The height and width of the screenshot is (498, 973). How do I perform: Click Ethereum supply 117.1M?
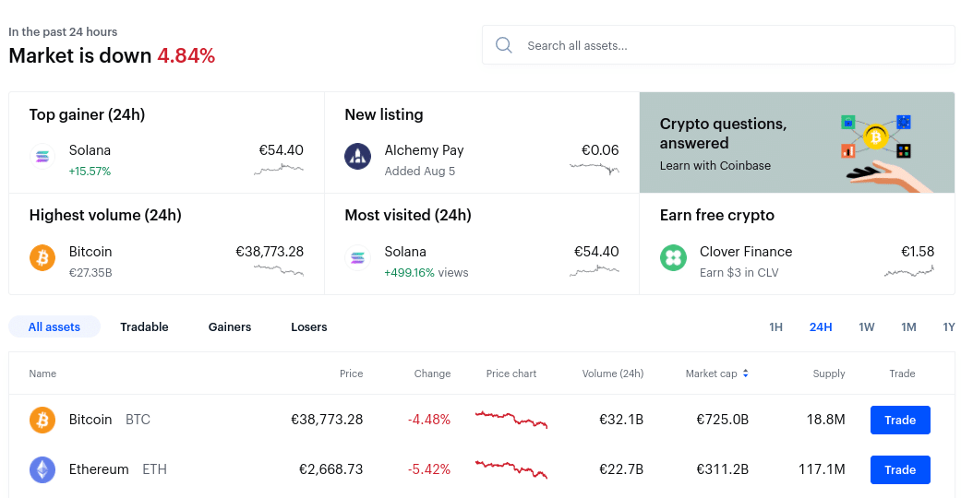coord(822,469)
